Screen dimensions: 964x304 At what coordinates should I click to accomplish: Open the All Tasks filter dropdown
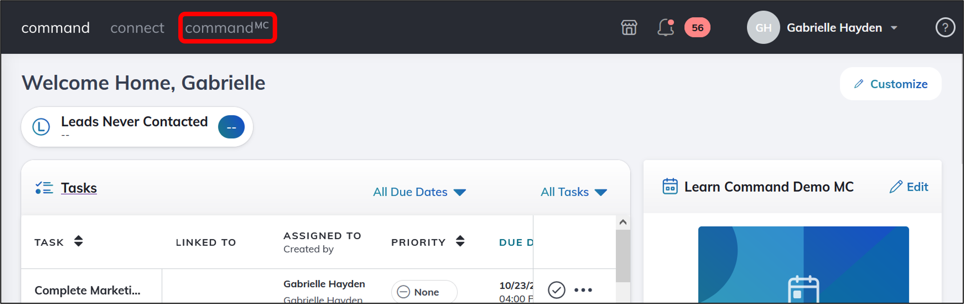[x=574, y=192]
